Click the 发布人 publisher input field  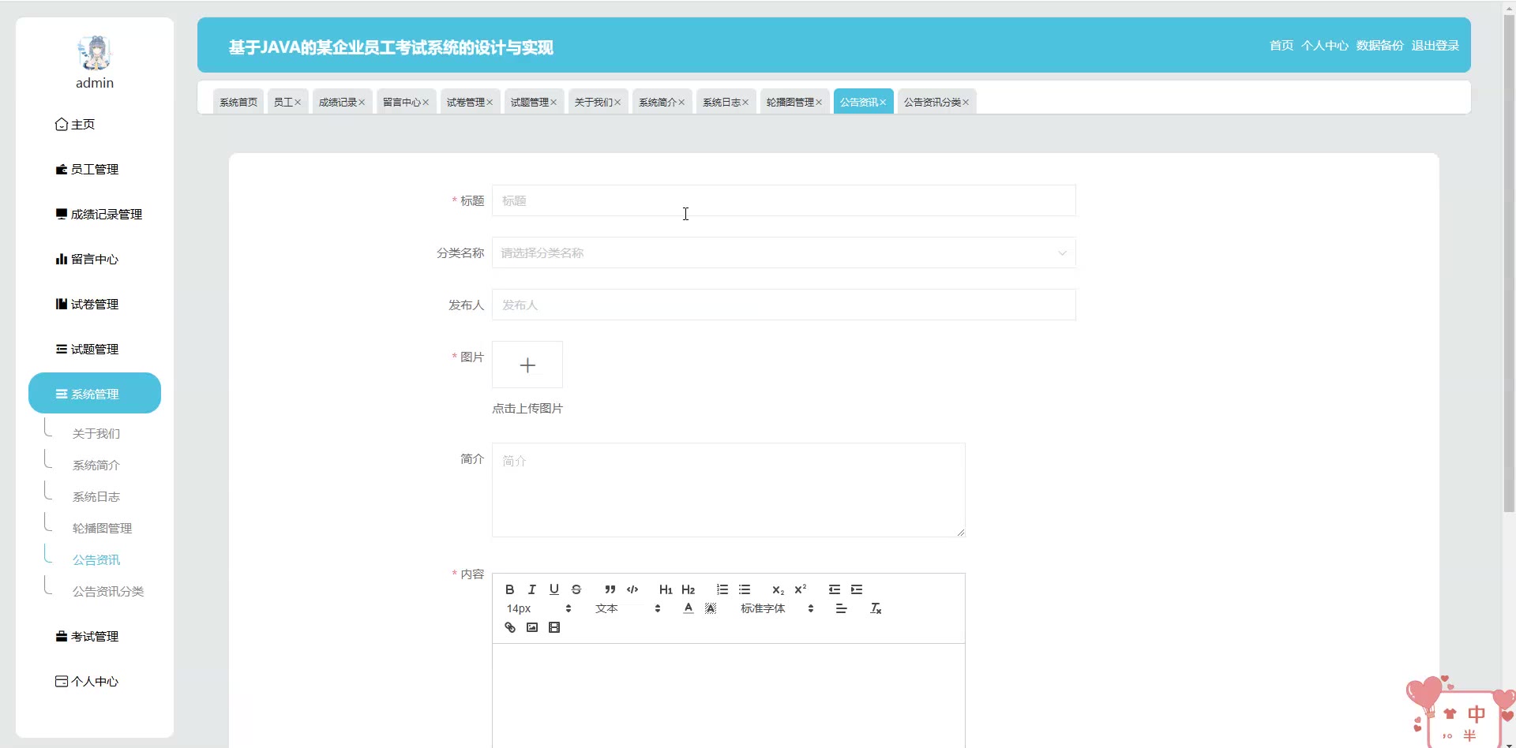click(x=783, y=305)
